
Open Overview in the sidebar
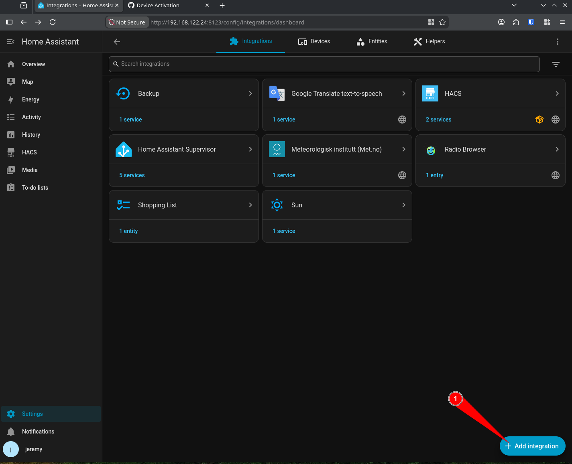point(51,64)
